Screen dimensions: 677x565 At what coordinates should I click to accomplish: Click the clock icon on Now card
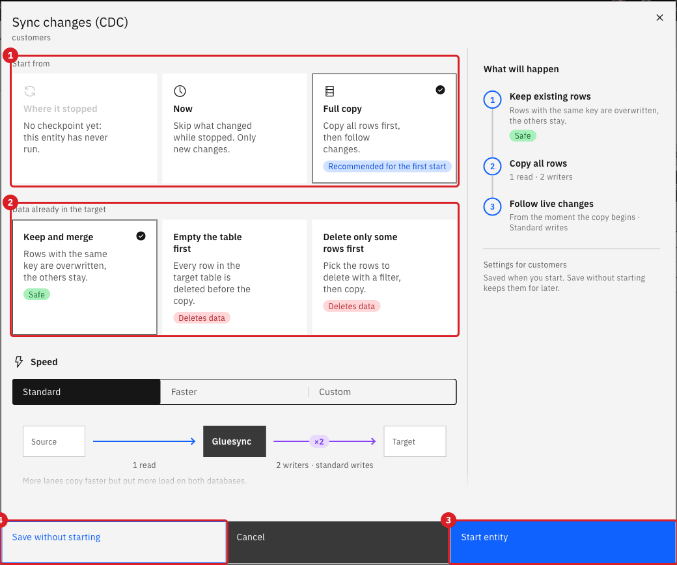180,91
